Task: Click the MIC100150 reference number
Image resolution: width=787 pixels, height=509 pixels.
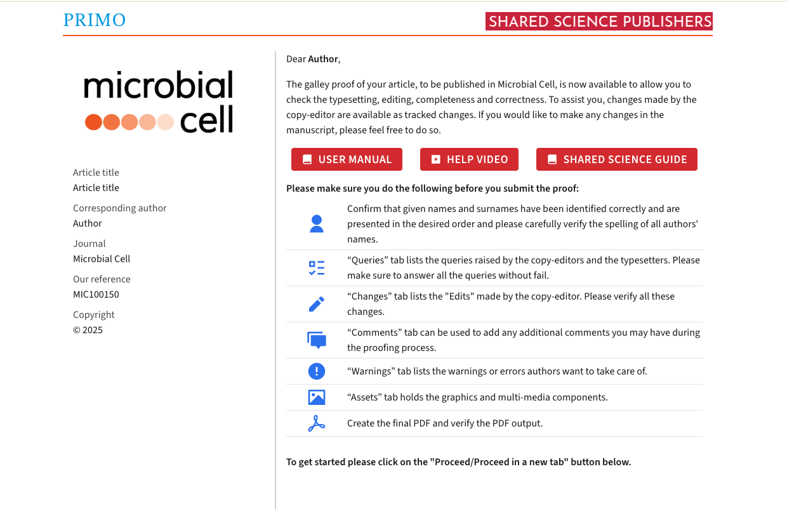Action: (96, 294)
